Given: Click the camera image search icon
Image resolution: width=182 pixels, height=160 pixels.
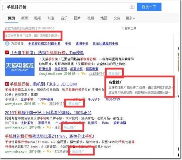Looking at the screenshot, I should pyautogui.click(x=132, y=7).
